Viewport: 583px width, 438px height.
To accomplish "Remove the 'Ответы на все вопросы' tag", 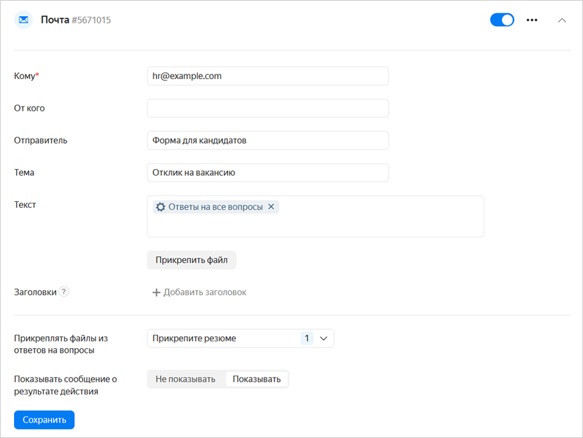I will click(271, 207).
